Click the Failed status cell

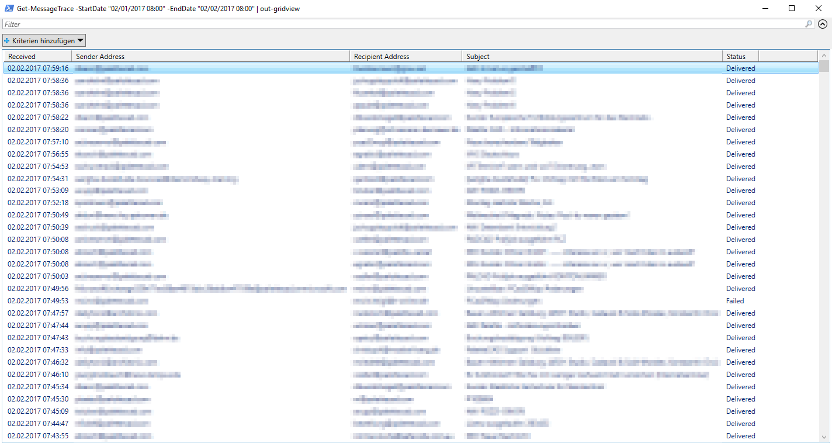point(735,301)
